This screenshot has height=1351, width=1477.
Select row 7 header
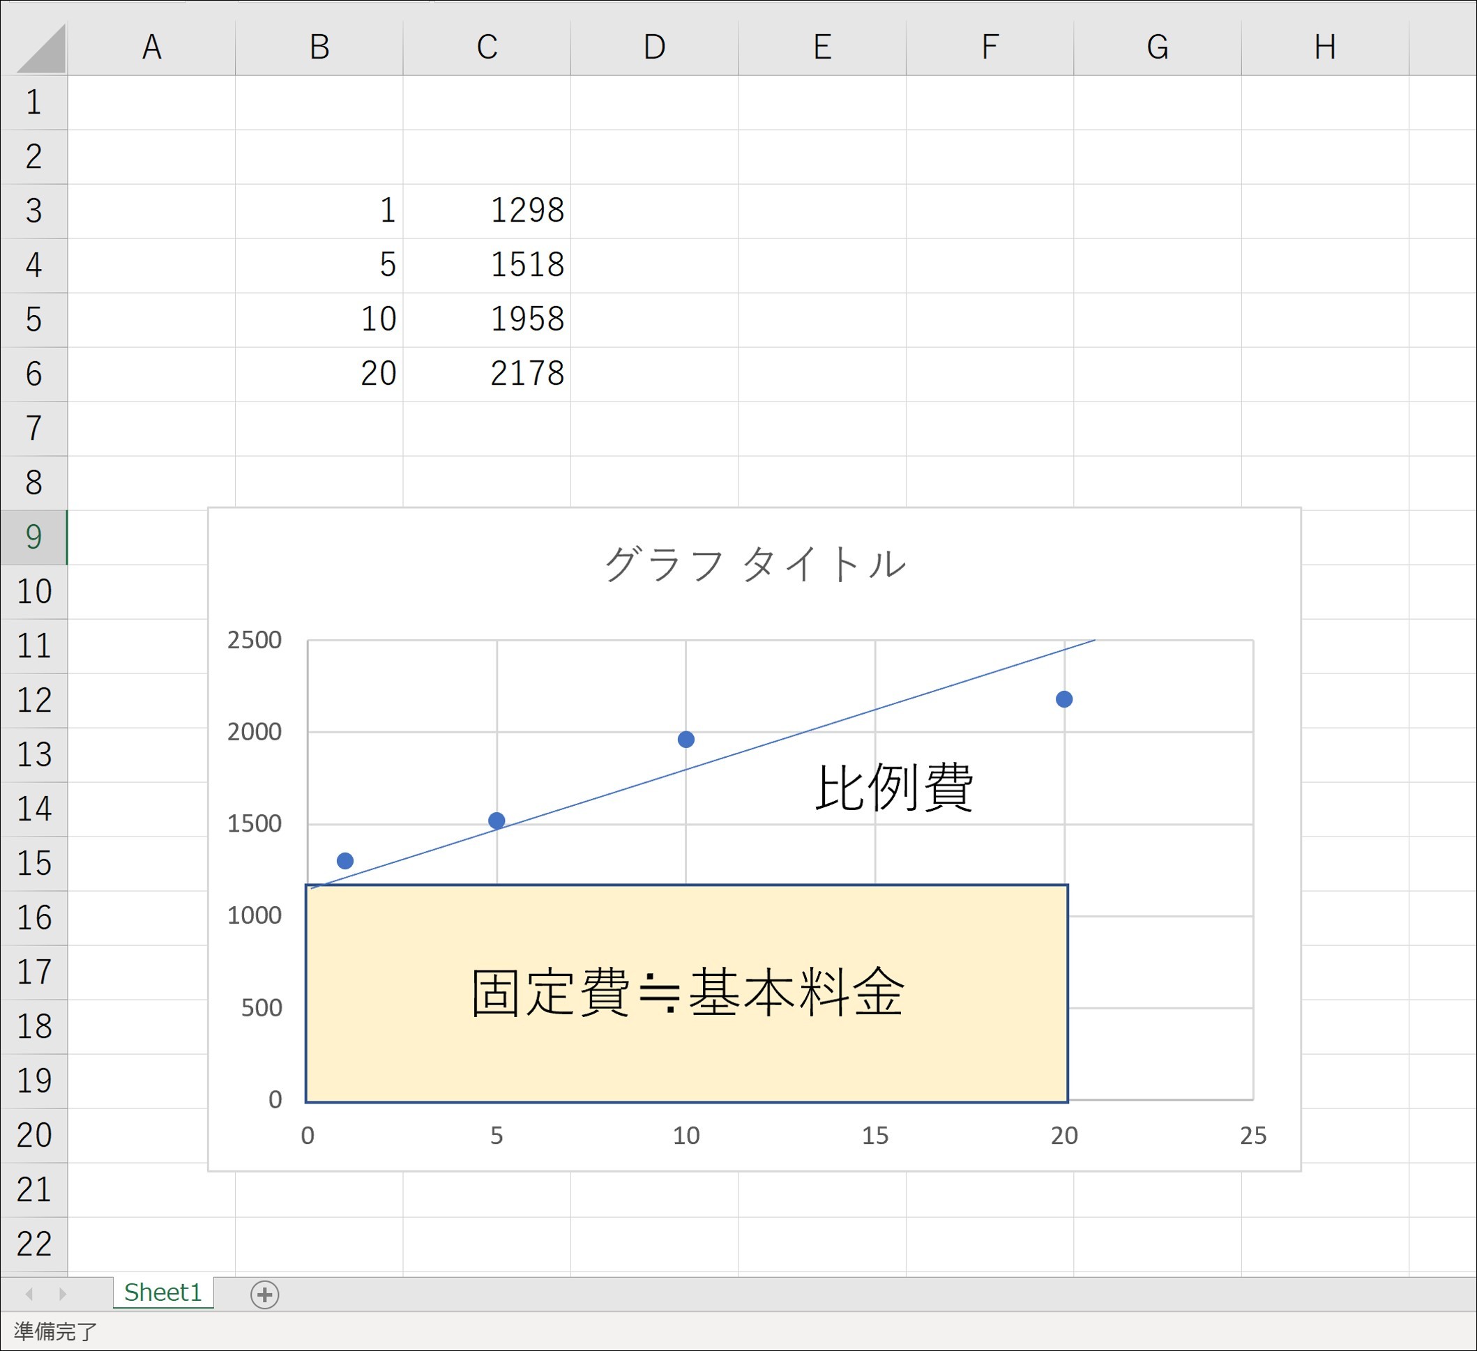(33, 428)
